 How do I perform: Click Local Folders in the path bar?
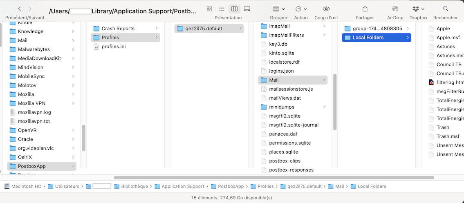pyautogui.click(x=368, y=186)
